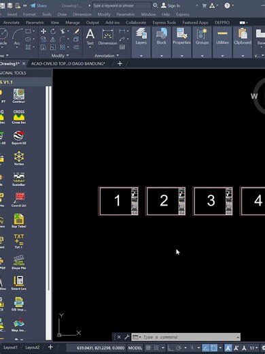The width and height of the screenshot is (265, 354).
Task: Switch to the ACAD-CIVIL3D TOP...D DAGO BANDUNG drawing tab
Action: pyautogui.click(x=68, y=63)
